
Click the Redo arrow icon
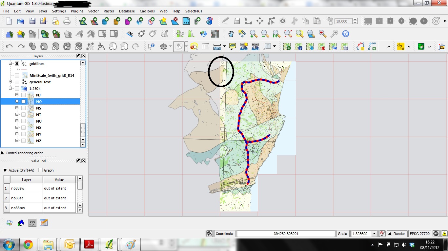tap(21, 46)
